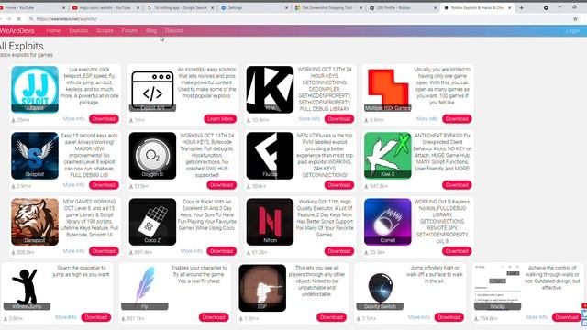Open a new browser tab

pos(521,7)
